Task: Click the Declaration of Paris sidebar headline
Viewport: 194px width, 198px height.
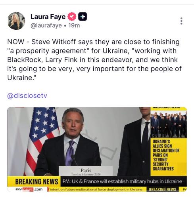Action: point(166,155)
